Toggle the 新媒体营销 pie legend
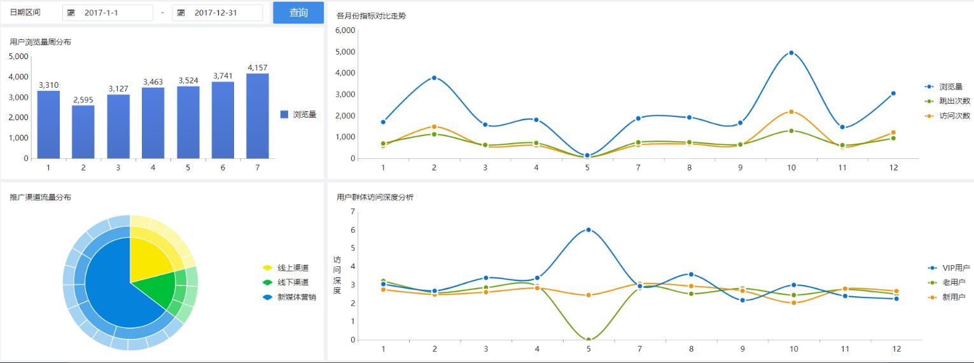 pos(289,297)
